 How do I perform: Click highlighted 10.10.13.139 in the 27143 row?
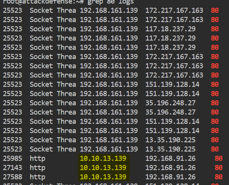point(103,168)
